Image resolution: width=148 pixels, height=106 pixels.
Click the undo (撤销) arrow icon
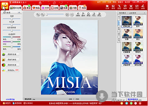coord(78,14)
